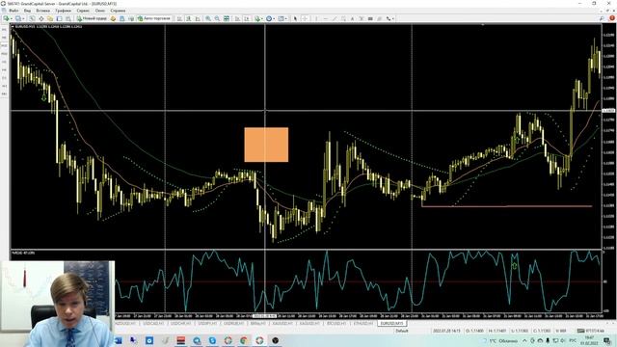Select the cursor arrow tool

click(295, 18)
